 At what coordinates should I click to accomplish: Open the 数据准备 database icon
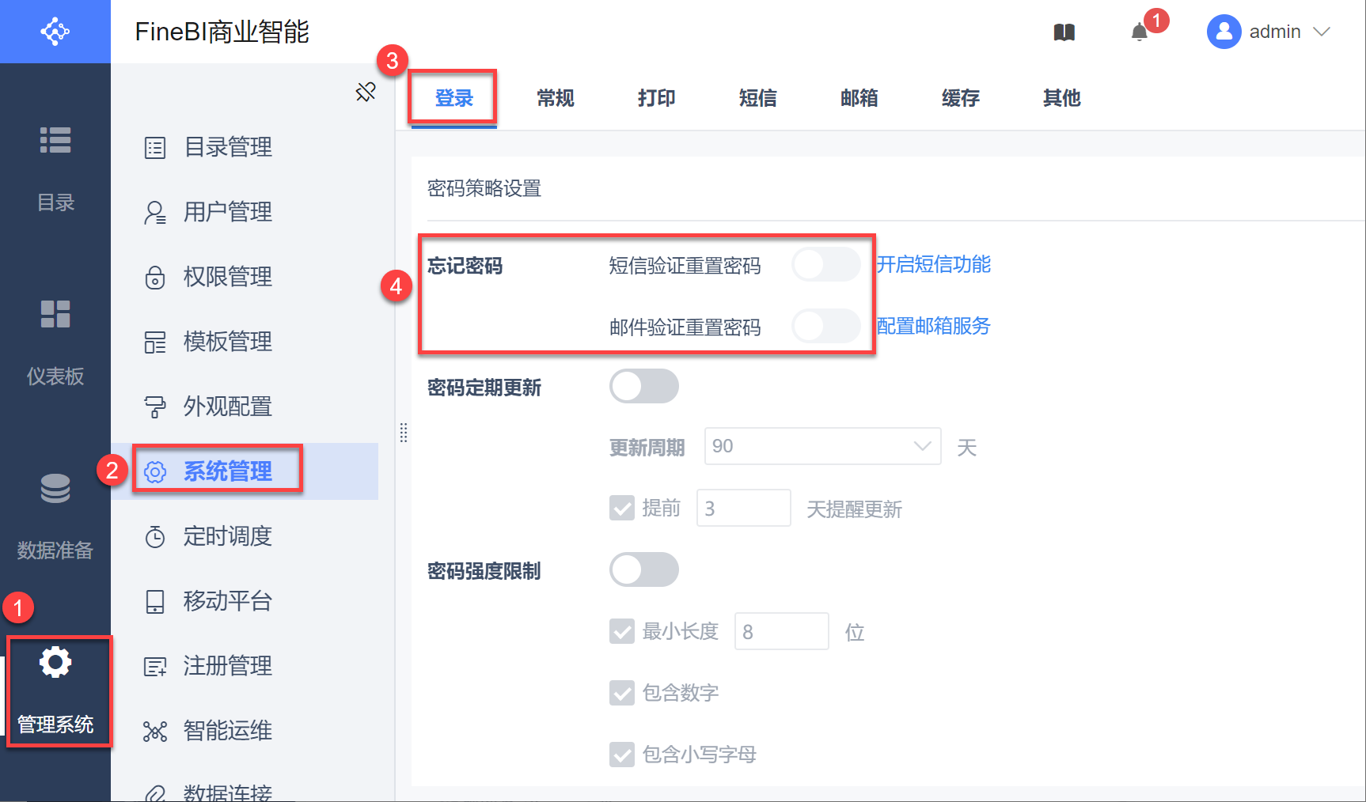click(x=55, y=488)
